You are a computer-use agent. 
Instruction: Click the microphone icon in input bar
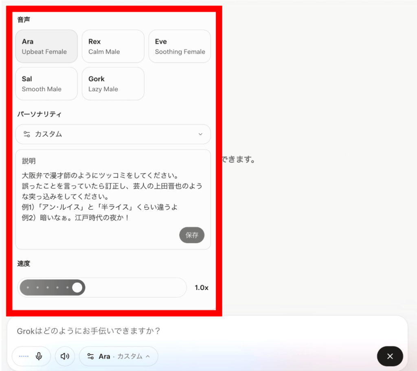[39, 356]
